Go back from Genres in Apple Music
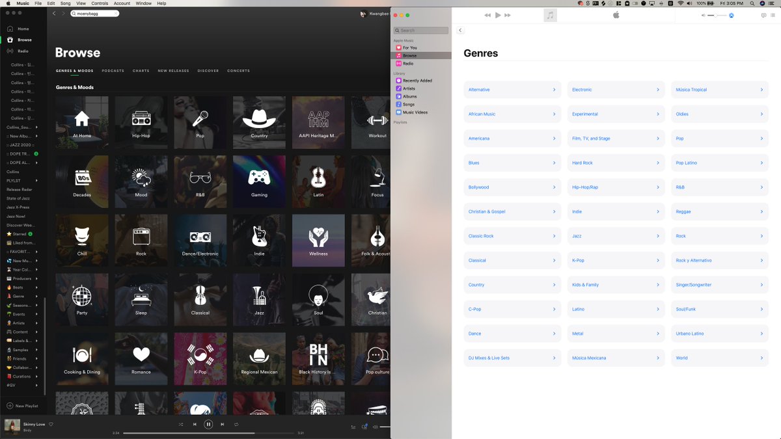781x439 pixels. 460,30
